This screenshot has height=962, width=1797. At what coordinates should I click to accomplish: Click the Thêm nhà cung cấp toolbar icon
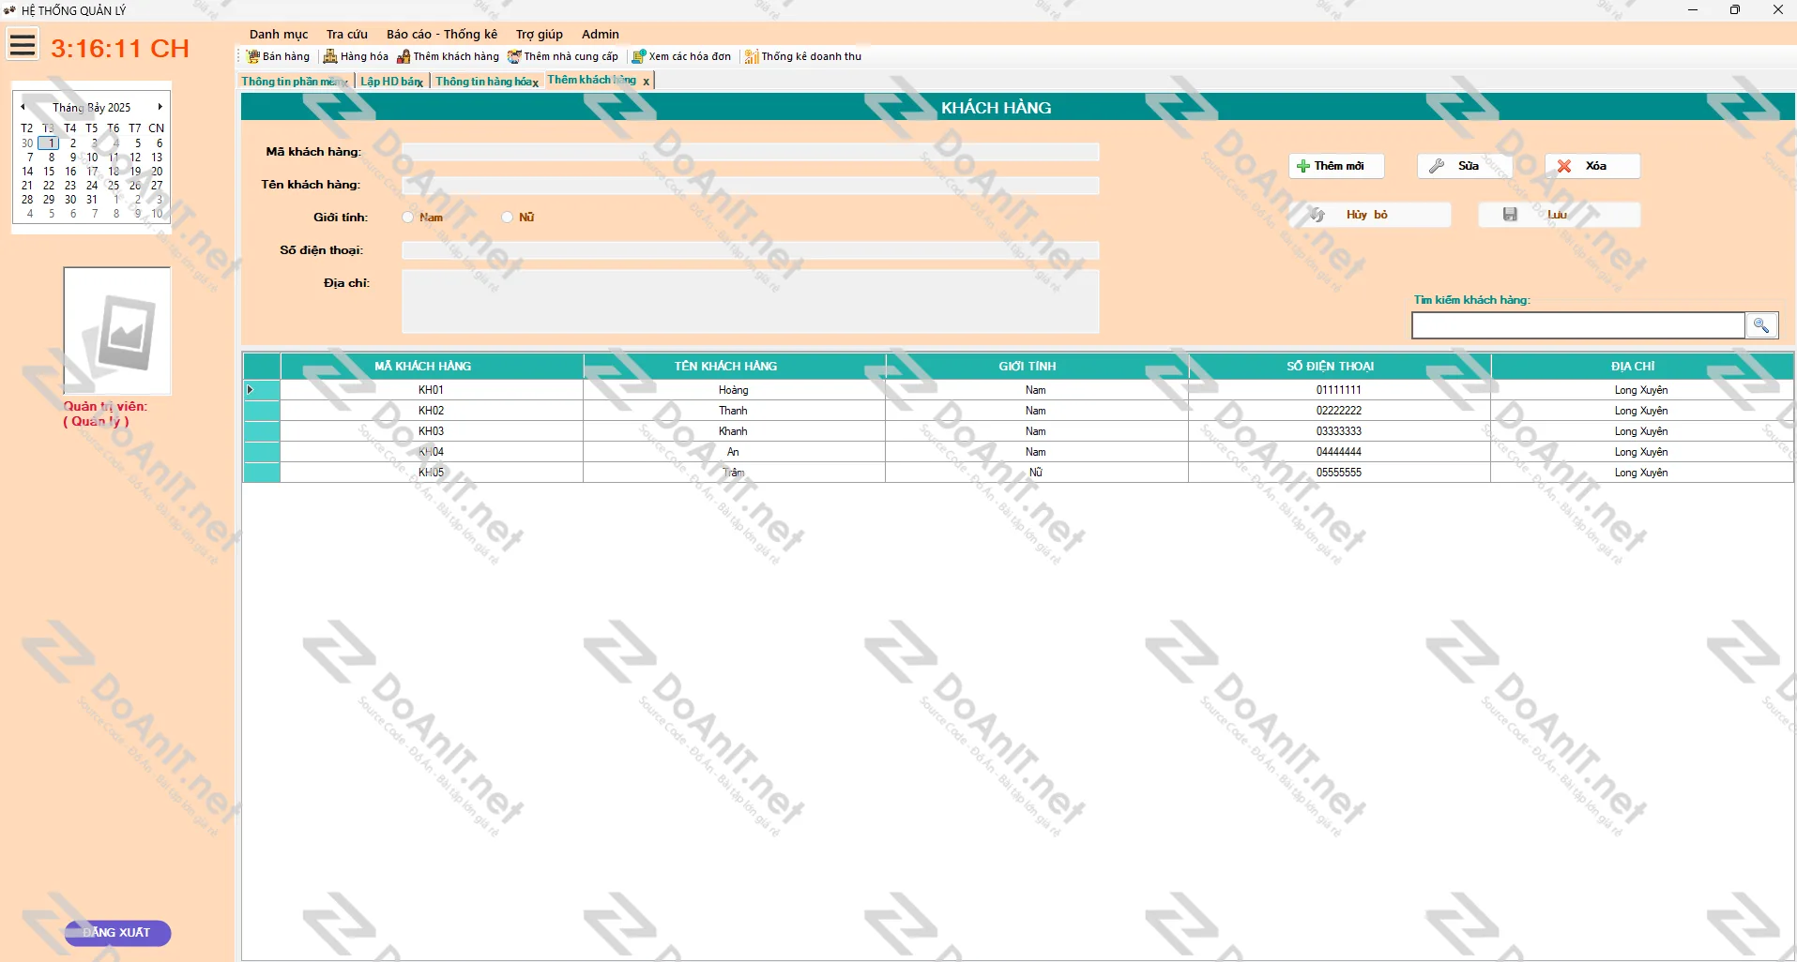coord(514,56)
